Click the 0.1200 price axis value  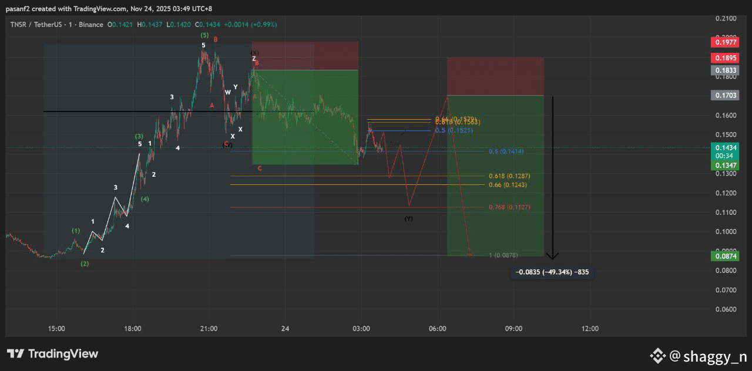726,193
